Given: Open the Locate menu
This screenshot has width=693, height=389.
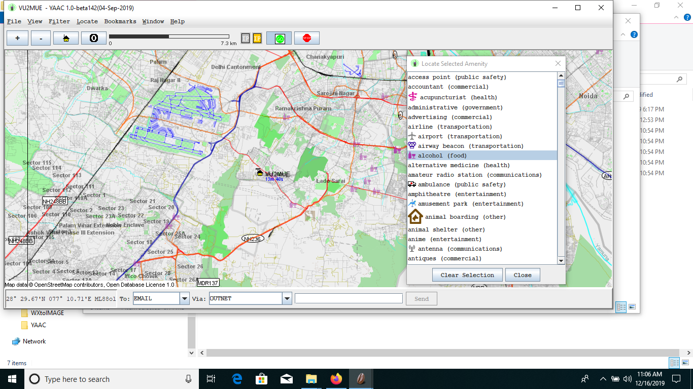Looking at the screenshot, I should point(87,21).
